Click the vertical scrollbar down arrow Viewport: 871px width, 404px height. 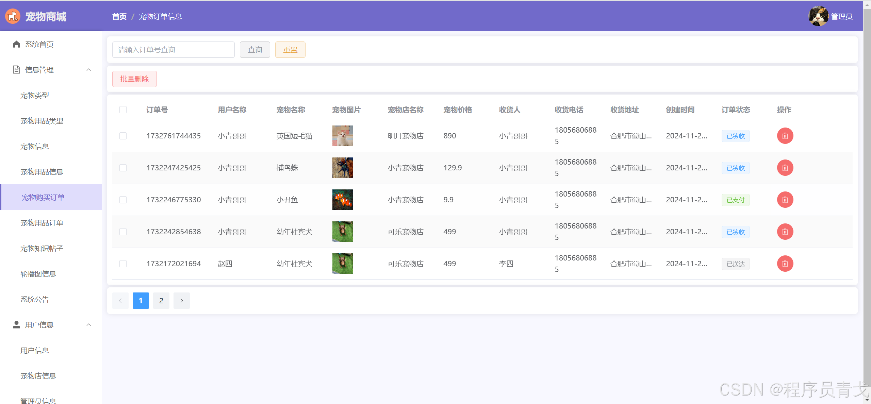tap(867, 400)
